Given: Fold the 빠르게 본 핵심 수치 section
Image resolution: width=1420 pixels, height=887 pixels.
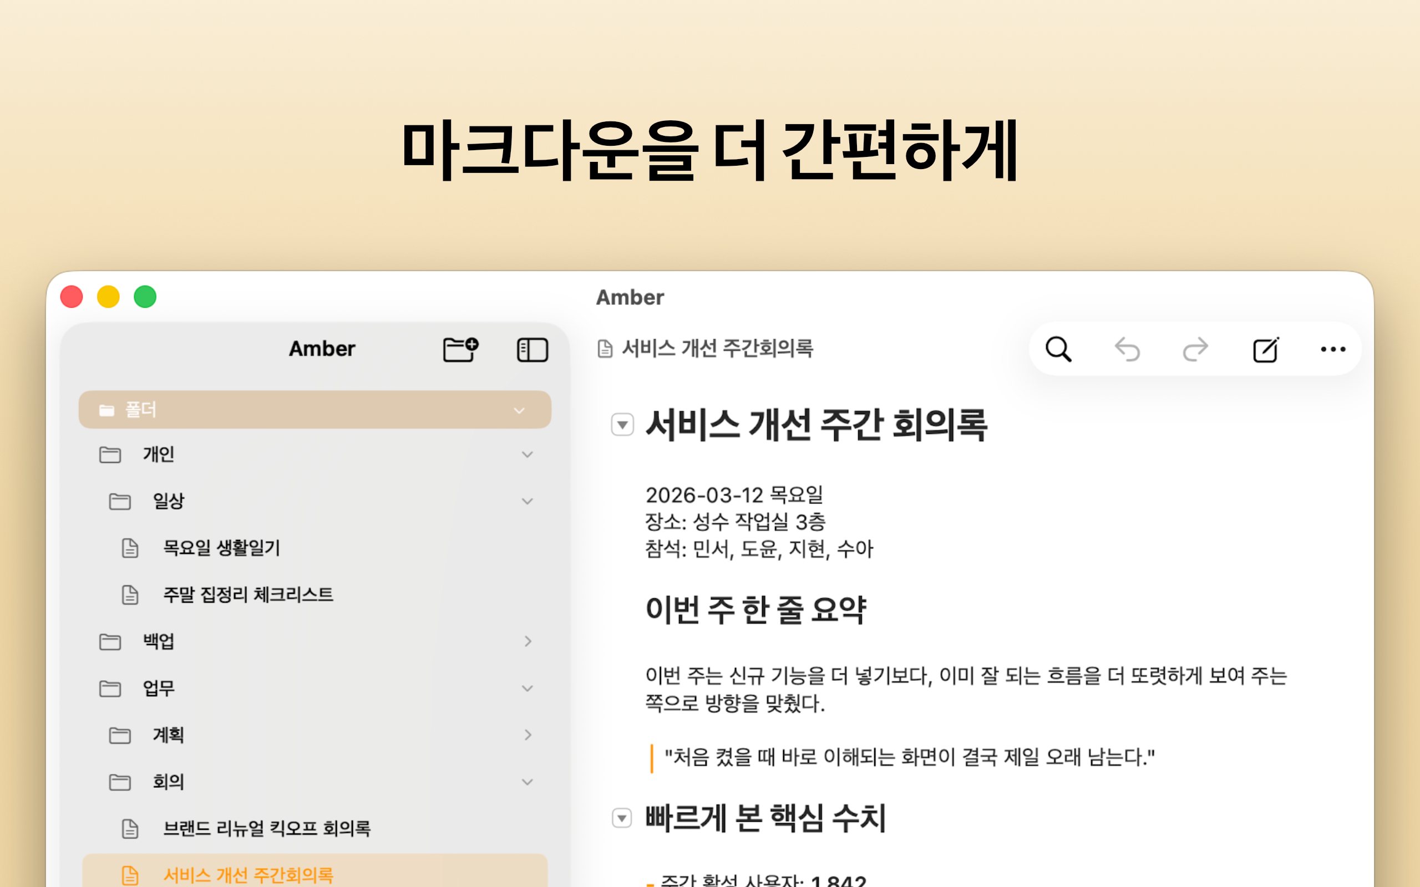Looking at the screenshot, I should 622,818.
